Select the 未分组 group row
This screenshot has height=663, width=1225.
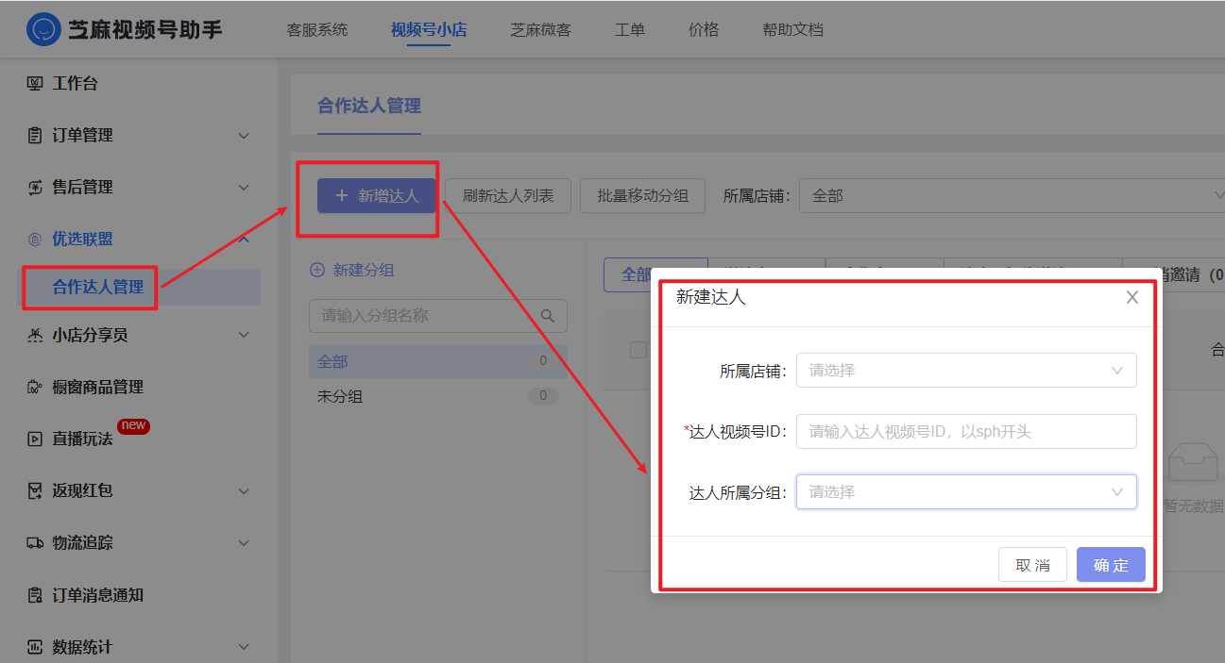tap(438, 396)
